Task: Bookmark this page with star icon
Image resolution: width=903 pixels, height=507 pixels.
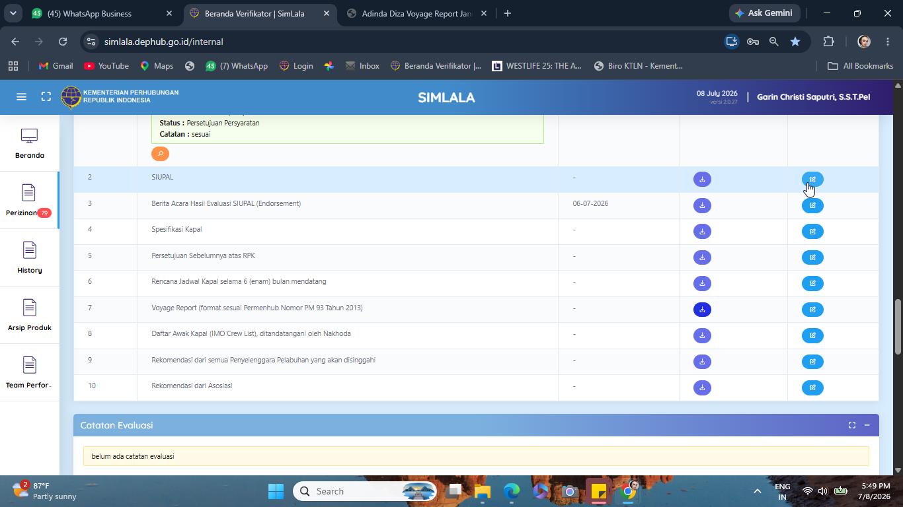Action: click(x=795, y=42)
